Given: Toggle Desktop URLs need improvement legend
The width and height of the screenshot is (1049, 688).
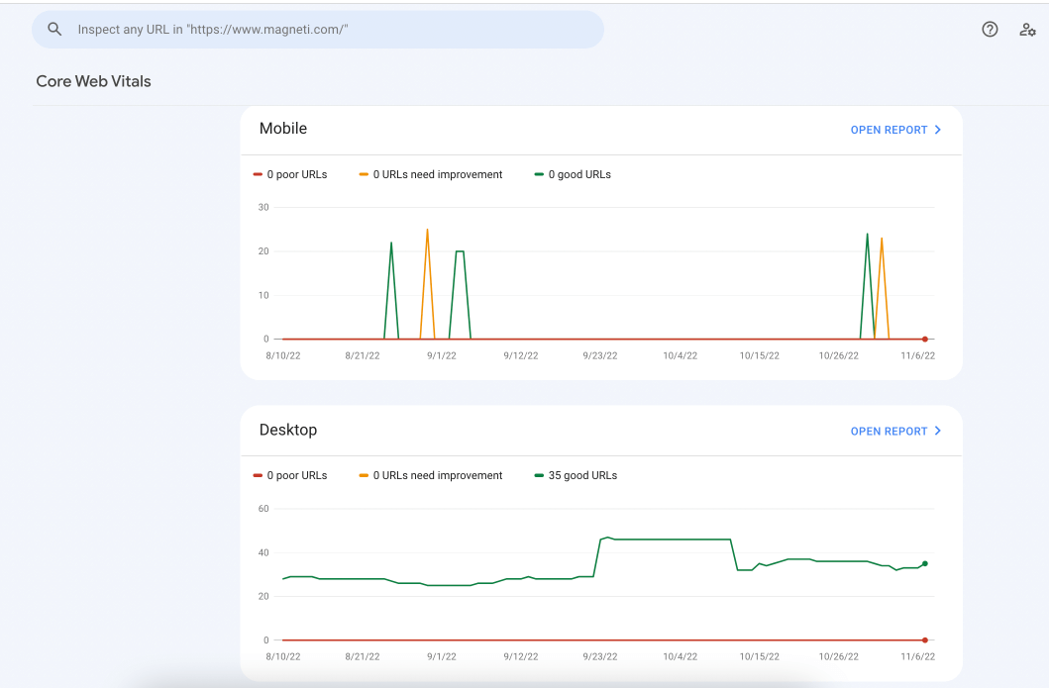Looking at the screenshot, I should click(x=431, y=475).
